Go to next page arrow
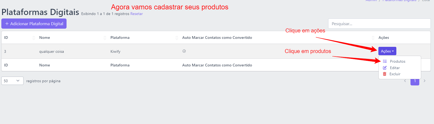 click(424, 81)
